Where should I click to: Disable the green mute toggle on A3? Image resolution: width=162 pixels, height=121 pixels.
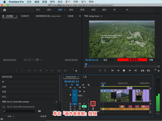[x=84, y=106]
